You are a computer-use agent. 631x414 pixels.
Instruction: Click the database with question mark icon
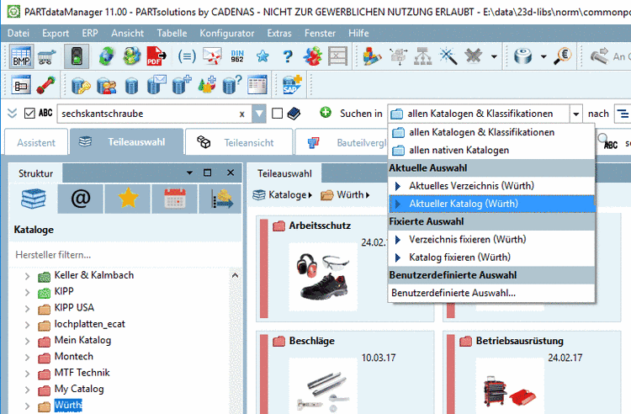coord(232,84)
